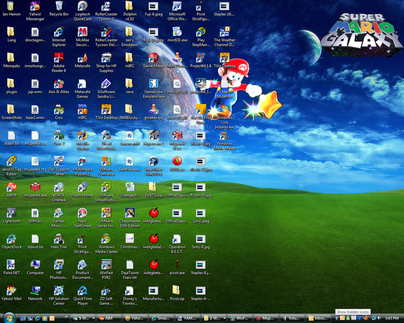Open the Axis & Allies shortcut
The width and height of the screenshot is (404, 323).
[59, 86]
